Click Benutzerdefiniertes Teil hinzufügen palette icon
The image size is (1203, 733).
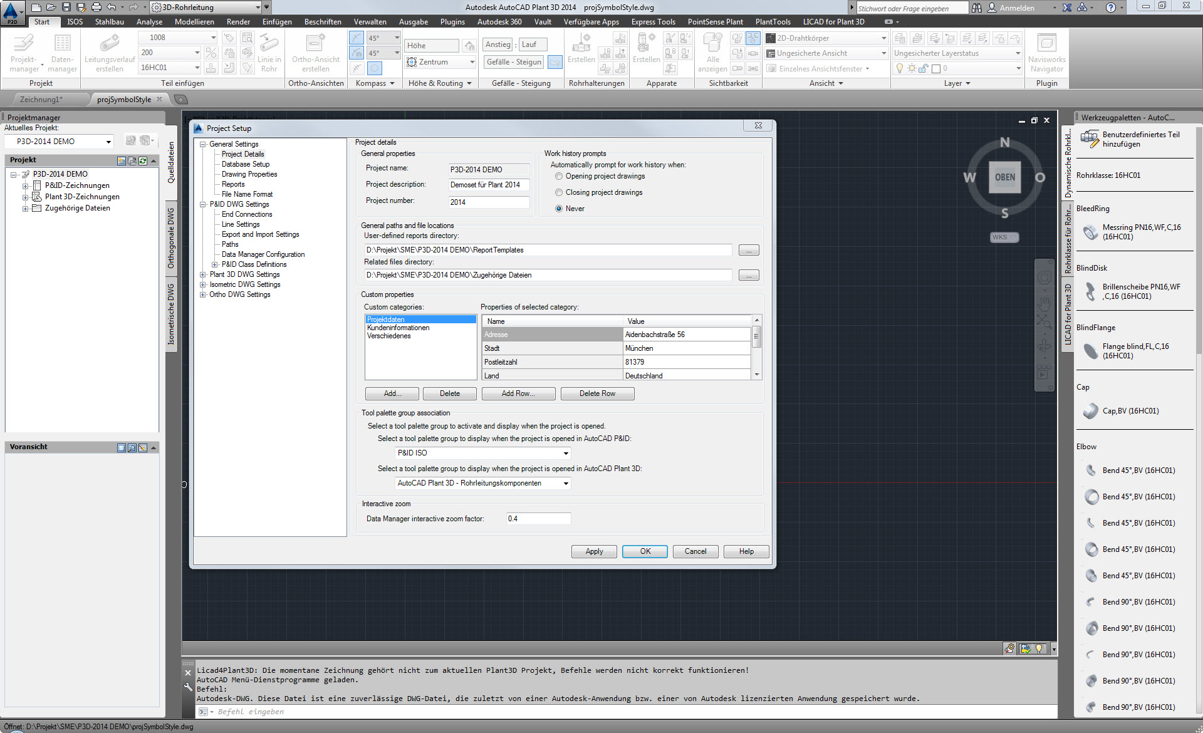[x=1090, y=138]
